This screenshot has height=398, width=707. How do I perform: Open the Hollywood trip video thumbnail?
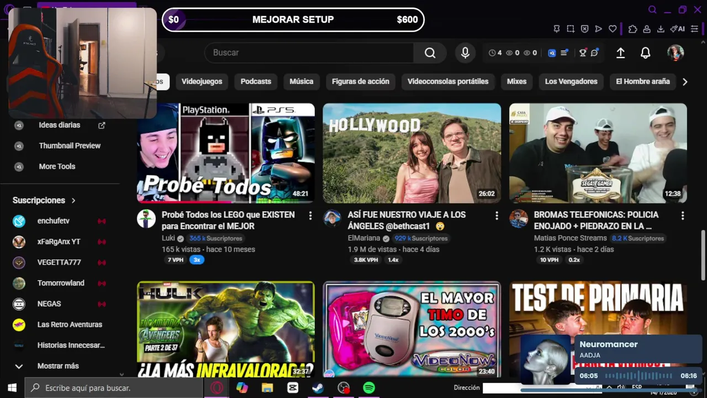pyautogui.click(x=412, y=153)
